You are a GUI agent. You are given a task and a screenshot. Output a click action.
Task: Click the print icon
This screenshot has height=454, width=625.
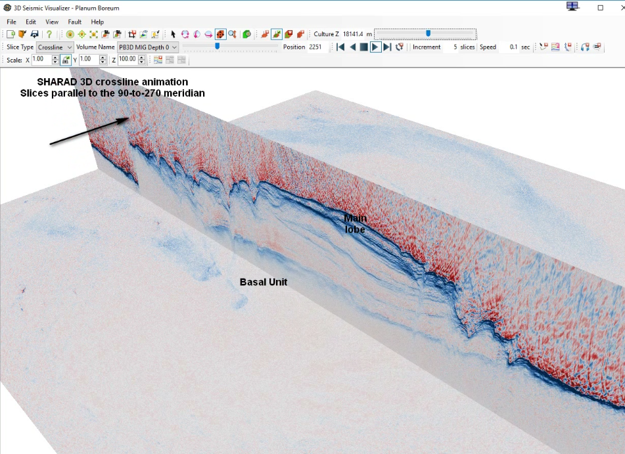[34, 34]
